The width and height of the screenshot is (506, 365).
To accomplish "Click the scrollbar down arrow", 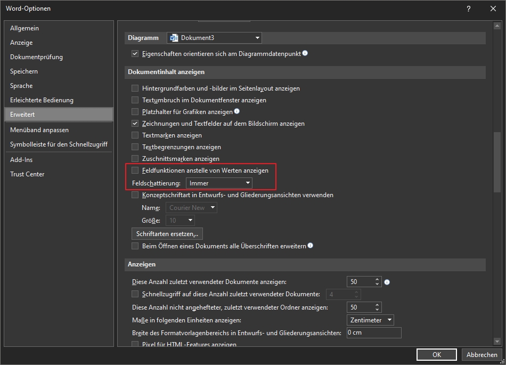I will pyautogui.click(x=497, y=341).
